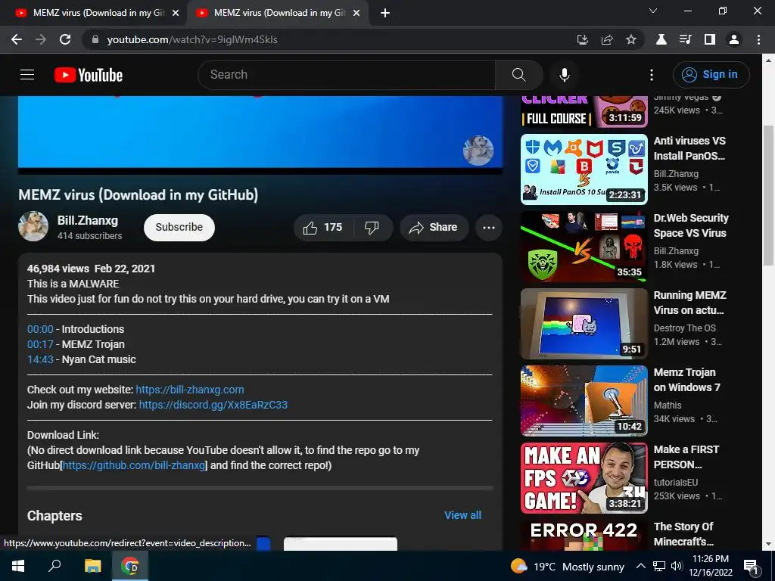The height and width of the screenshot is (581, 775).
Task: Open Windows Start menu
Action: point(18,566)
